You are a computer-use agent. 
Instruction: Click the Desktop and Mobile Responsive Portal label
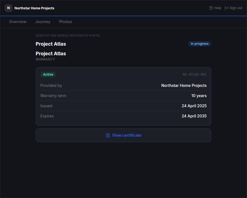tap(68, 35)
